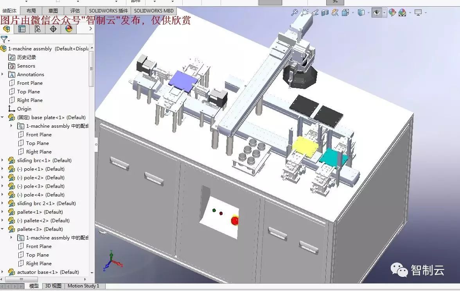The image size is (460, 291).
Task: Open the DimXpertManager crosshair tab
Action: coord(53,29)
